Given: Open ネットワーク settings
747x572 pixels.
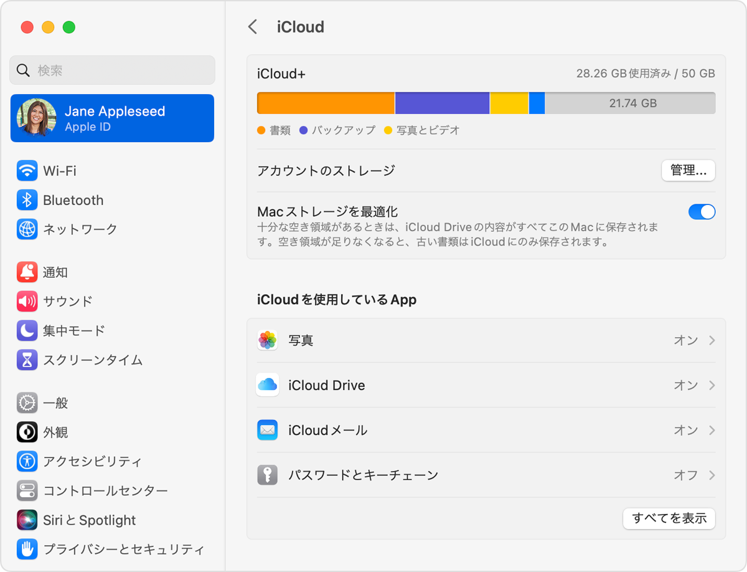Looking at the screenshot, I should pos(75,229).
